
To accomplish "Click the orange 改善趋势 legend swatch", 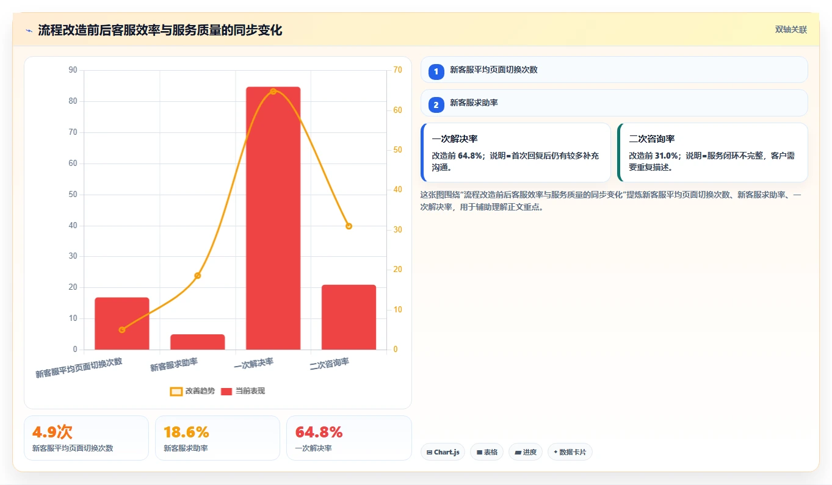I will coord(176,392).
